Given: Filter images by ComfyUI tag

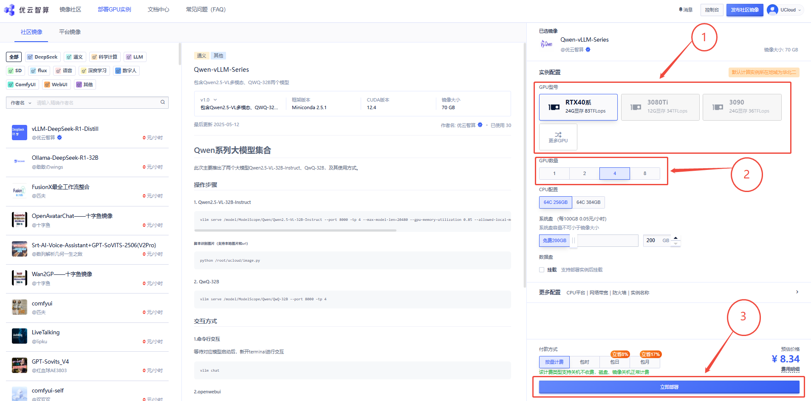Looking at the screenshot, I should click(22, 85).
